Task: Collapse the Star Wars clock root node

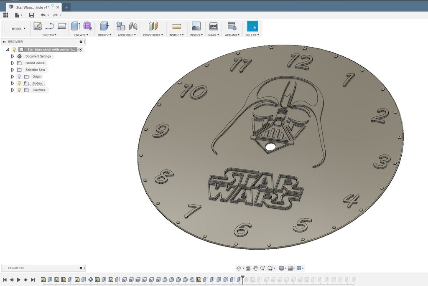Action: point(8,50)
